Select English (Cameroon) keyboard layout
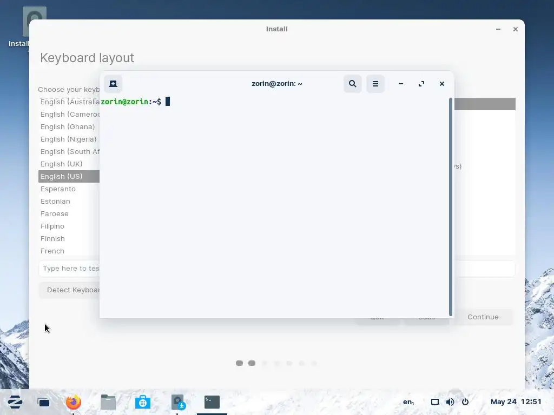This screenshot has width=554, height=415. point(69,115)
